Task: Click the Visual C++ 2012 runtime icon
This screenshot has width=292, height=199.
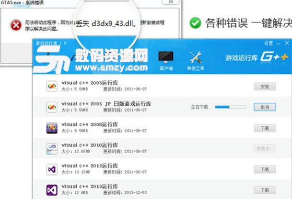Action: click(52, 169)
